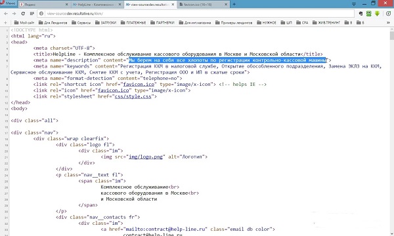Add a bookmark with plus icon
The height and width of the screenshot is (236, 394).
(x=5, y=22)
